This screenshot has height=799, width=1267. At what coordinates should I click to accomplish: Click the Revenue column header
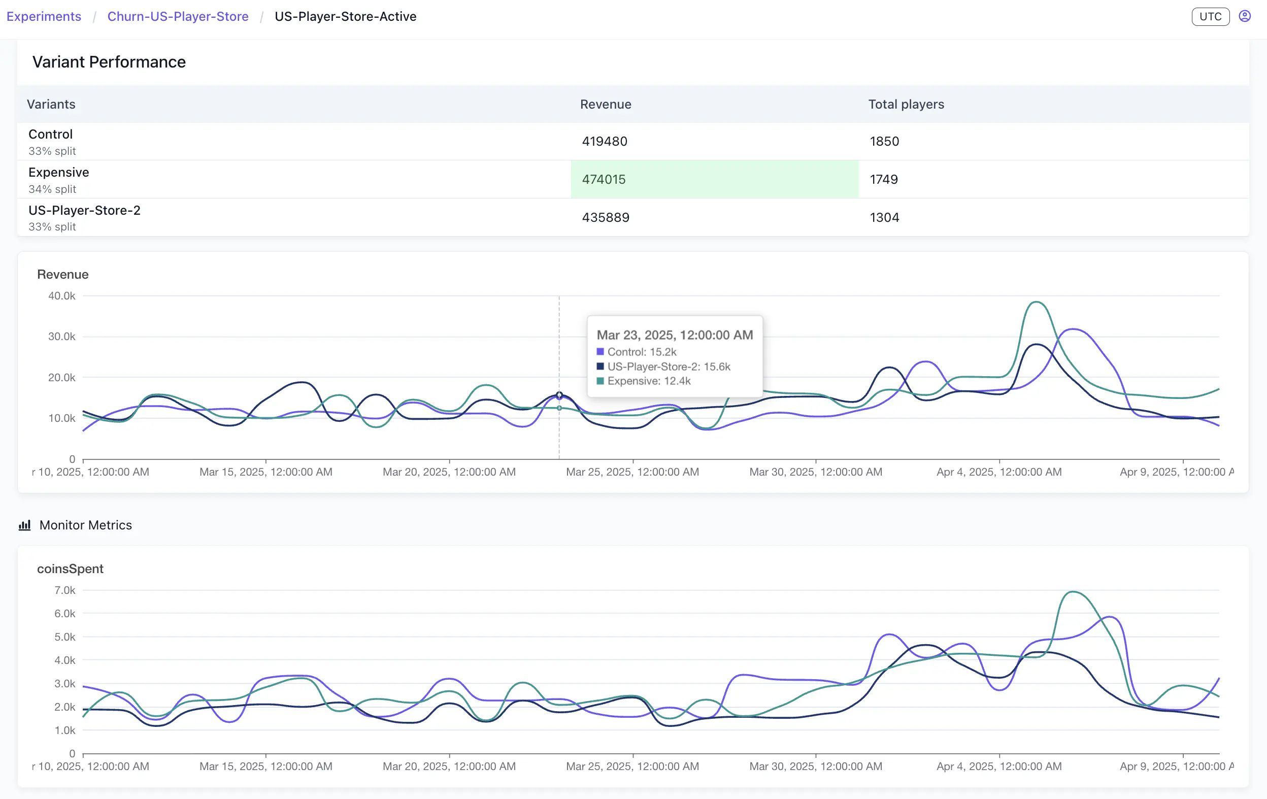606,104
